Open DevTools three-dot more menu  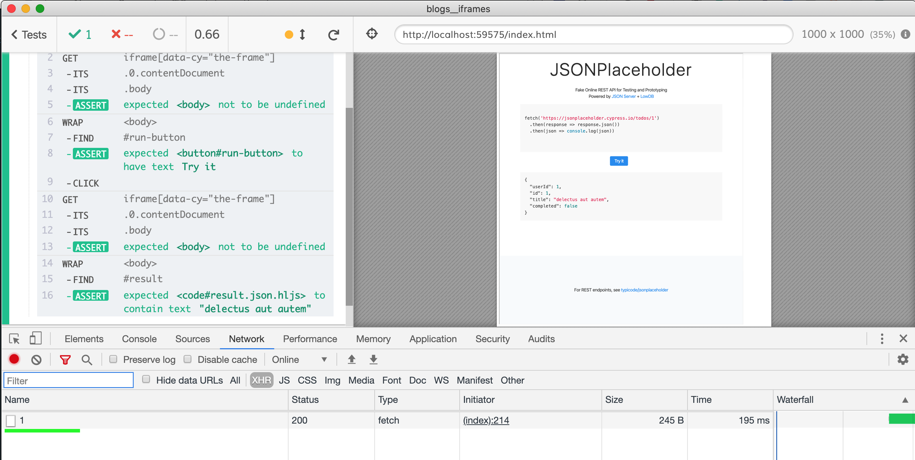(882, 339)
